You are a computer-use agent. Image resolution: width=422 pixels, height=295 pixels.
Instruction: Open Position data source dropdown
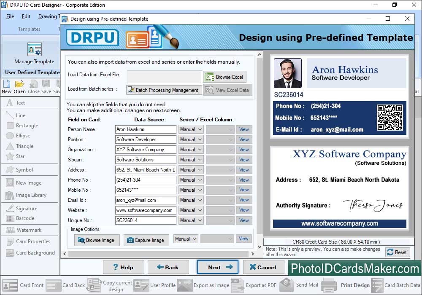point(191,139)
